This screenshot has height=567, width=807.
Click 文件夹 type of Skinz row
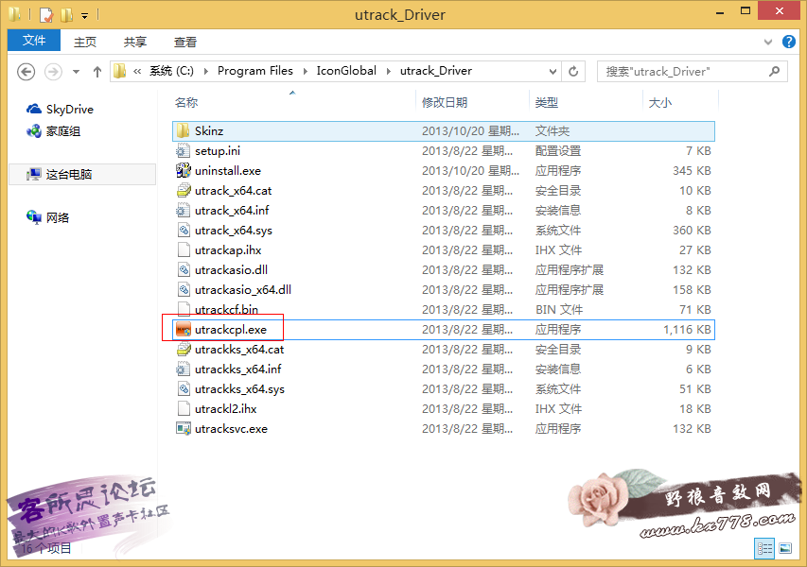(553, 131)
